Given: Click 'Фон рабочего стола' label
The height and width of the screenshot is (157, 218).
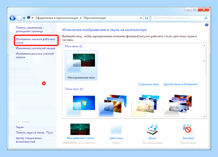Looking at the screenshot, I should click(x=80, y=138).
